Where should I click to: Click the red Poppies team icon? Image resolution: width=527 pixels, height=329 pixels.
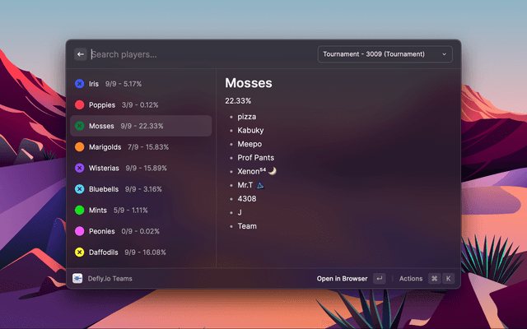point(79,105)
